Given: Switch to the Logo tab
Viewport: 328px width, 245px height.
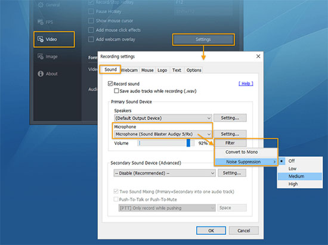Looking at the screenshot, I should [x=162, y=70].
